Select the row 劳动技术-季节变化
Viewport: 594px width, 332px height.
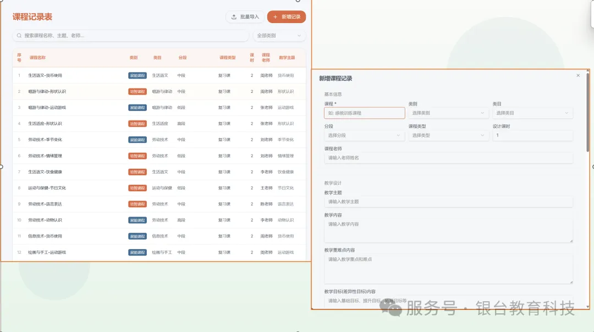159,140
